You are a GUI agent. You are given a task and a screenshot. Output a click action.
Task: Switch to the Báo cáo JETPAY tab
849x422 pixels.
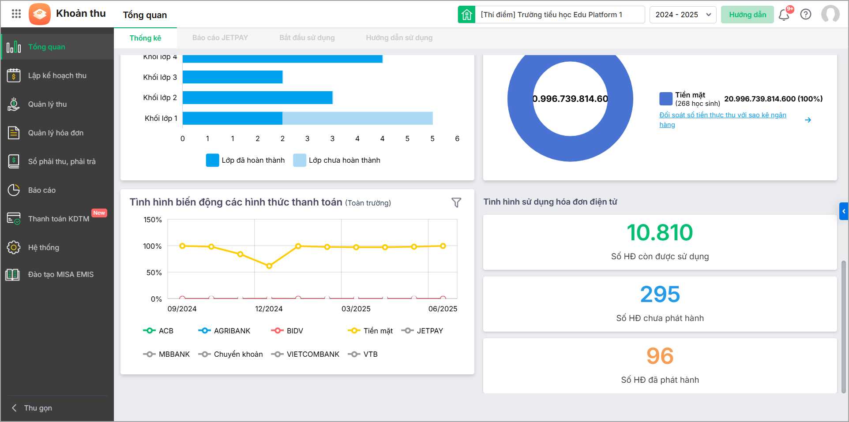[220, 38]
